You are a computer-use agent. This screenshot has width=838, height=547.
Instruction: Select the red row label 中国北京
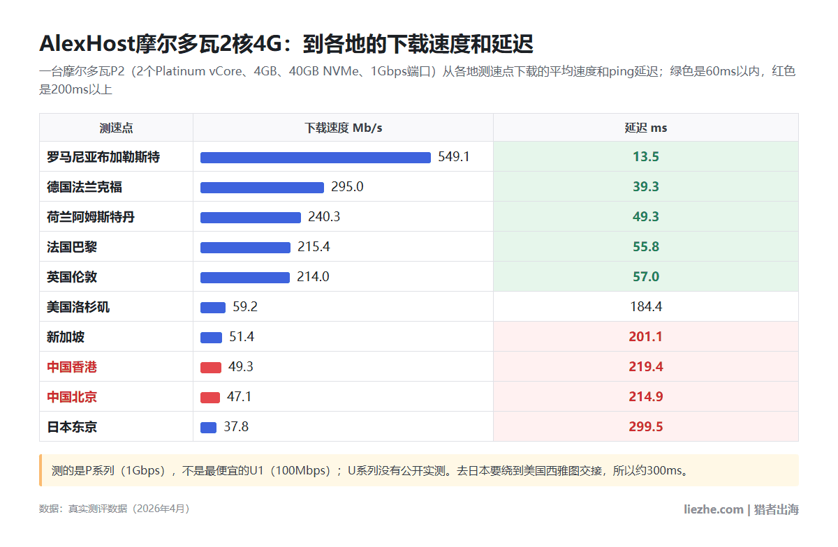point(72,397)
